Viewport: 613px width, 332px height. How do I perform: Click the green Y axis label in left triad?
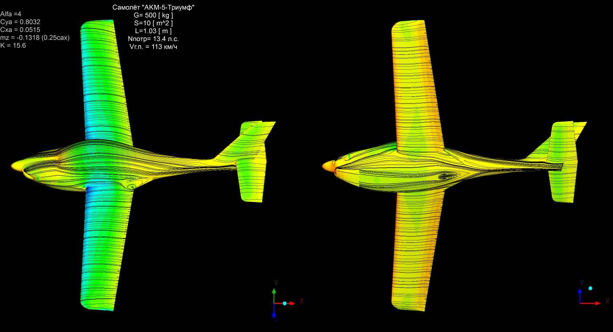click(276, 283)
